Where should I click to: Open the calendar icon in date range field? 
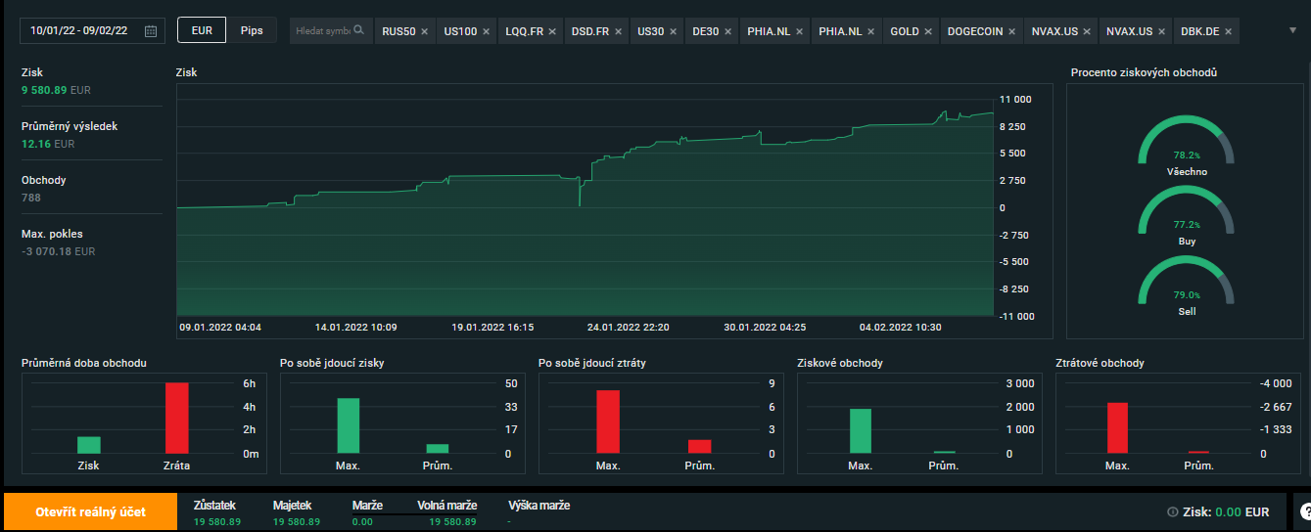pos(151,31)
